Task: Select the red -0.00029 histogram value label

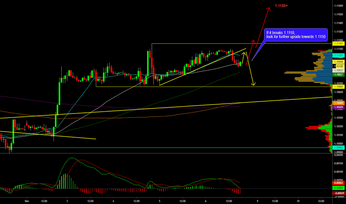Action: pyautogui.click(x=338, y=193)
